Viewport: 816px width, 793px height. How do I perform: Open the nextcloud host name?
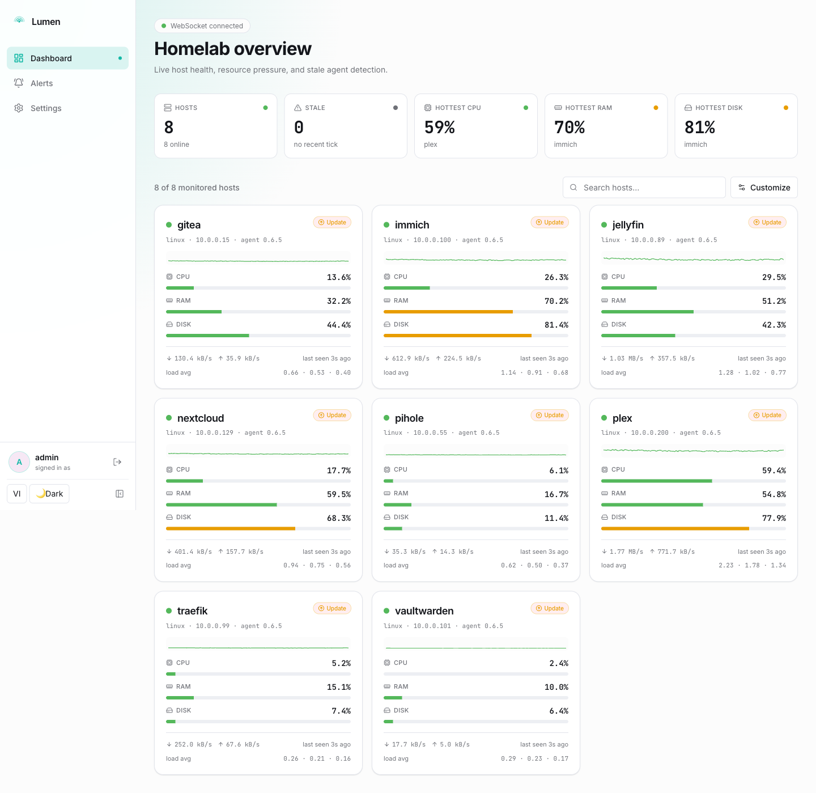click(201, 418)
